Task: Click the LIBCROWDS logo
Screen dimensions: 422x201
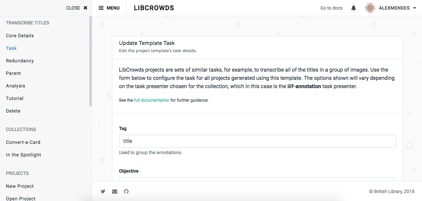Action: click(x=154, y=8)
